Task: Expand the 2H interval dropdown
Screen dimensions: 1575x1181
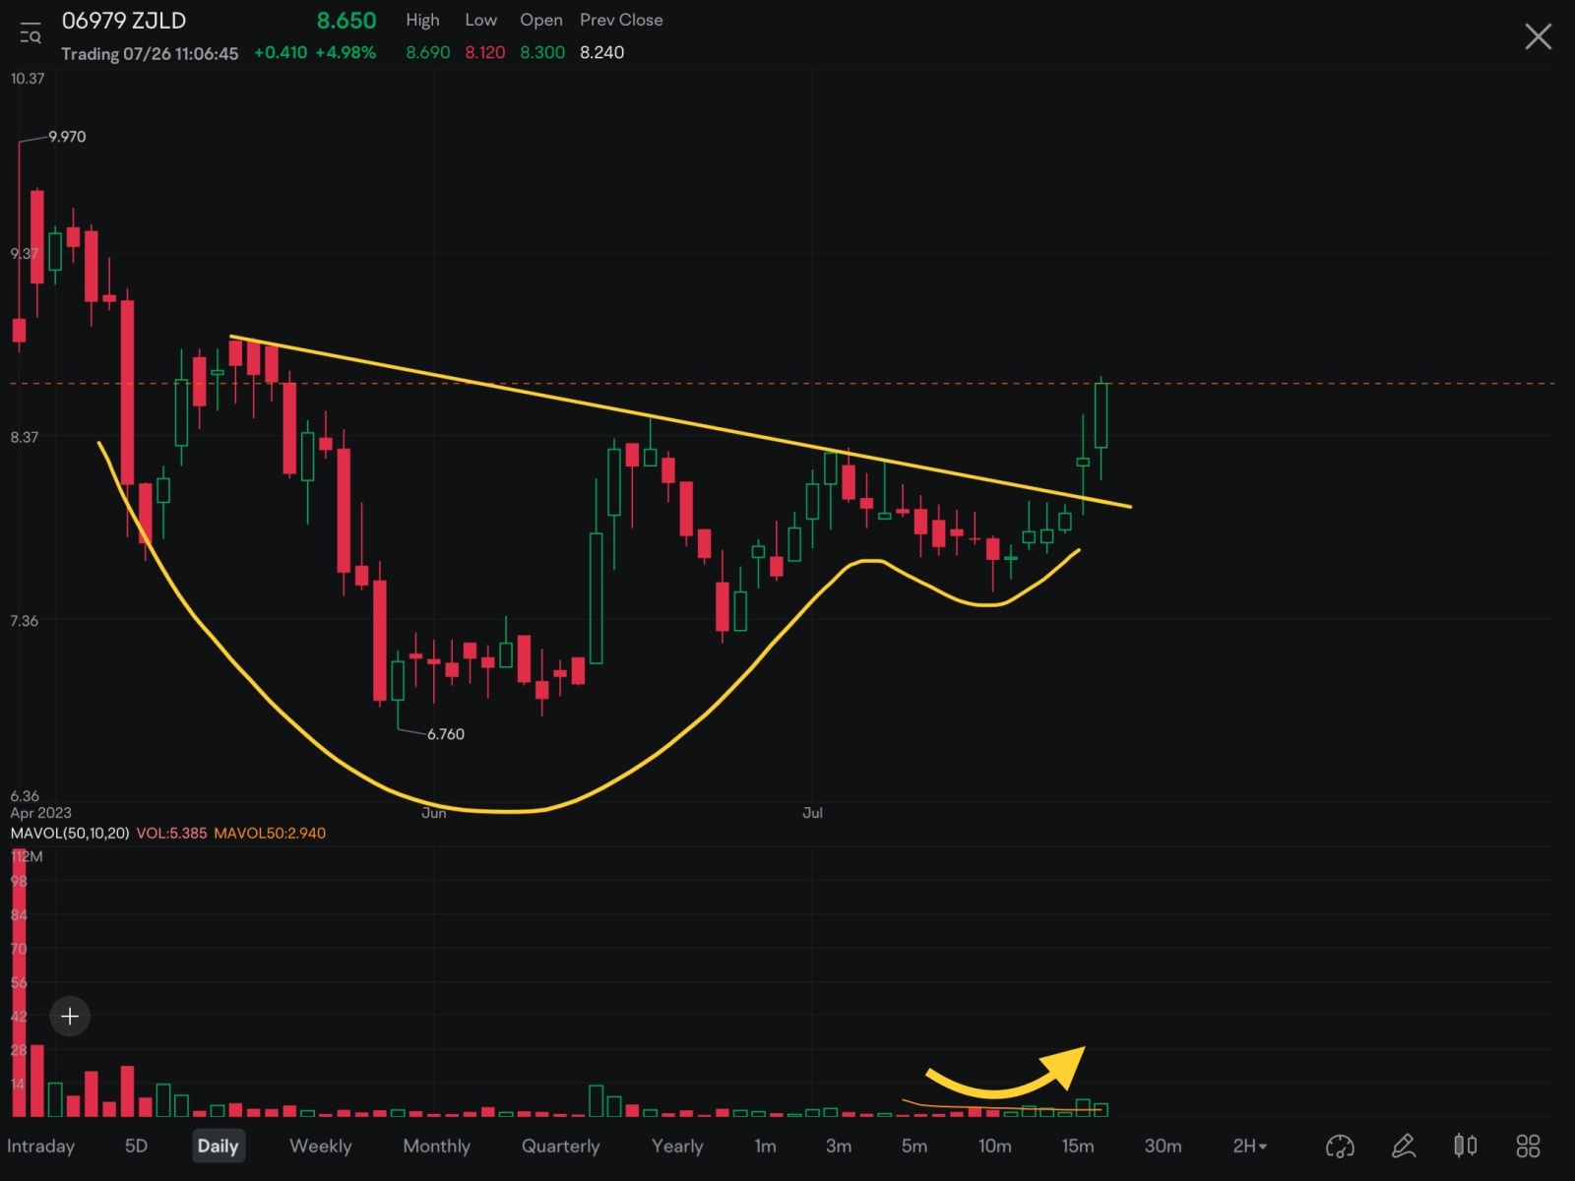Action: tap(1250, 1146)
